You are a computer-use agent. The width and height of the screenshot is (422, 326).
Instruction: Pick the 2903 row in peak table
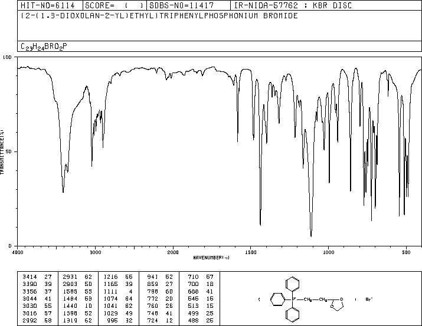click(x=77, y=284)
